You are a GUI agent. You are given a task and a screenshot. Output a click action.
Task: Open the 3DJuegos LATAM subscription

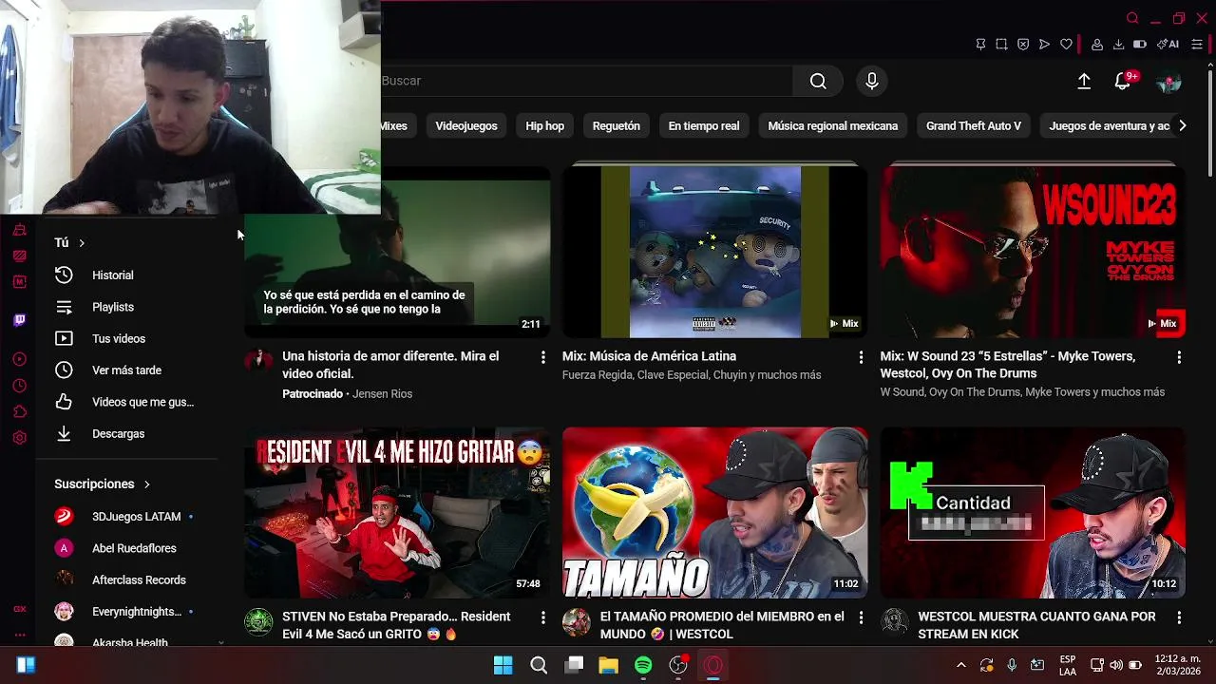click(126, 517)
